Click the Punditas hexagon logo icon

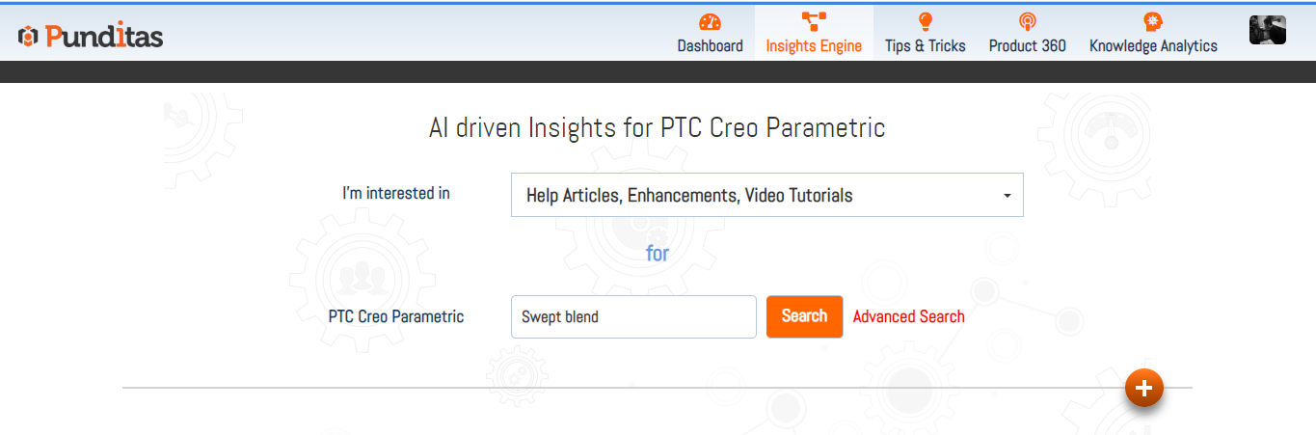(x=27, y=37)
